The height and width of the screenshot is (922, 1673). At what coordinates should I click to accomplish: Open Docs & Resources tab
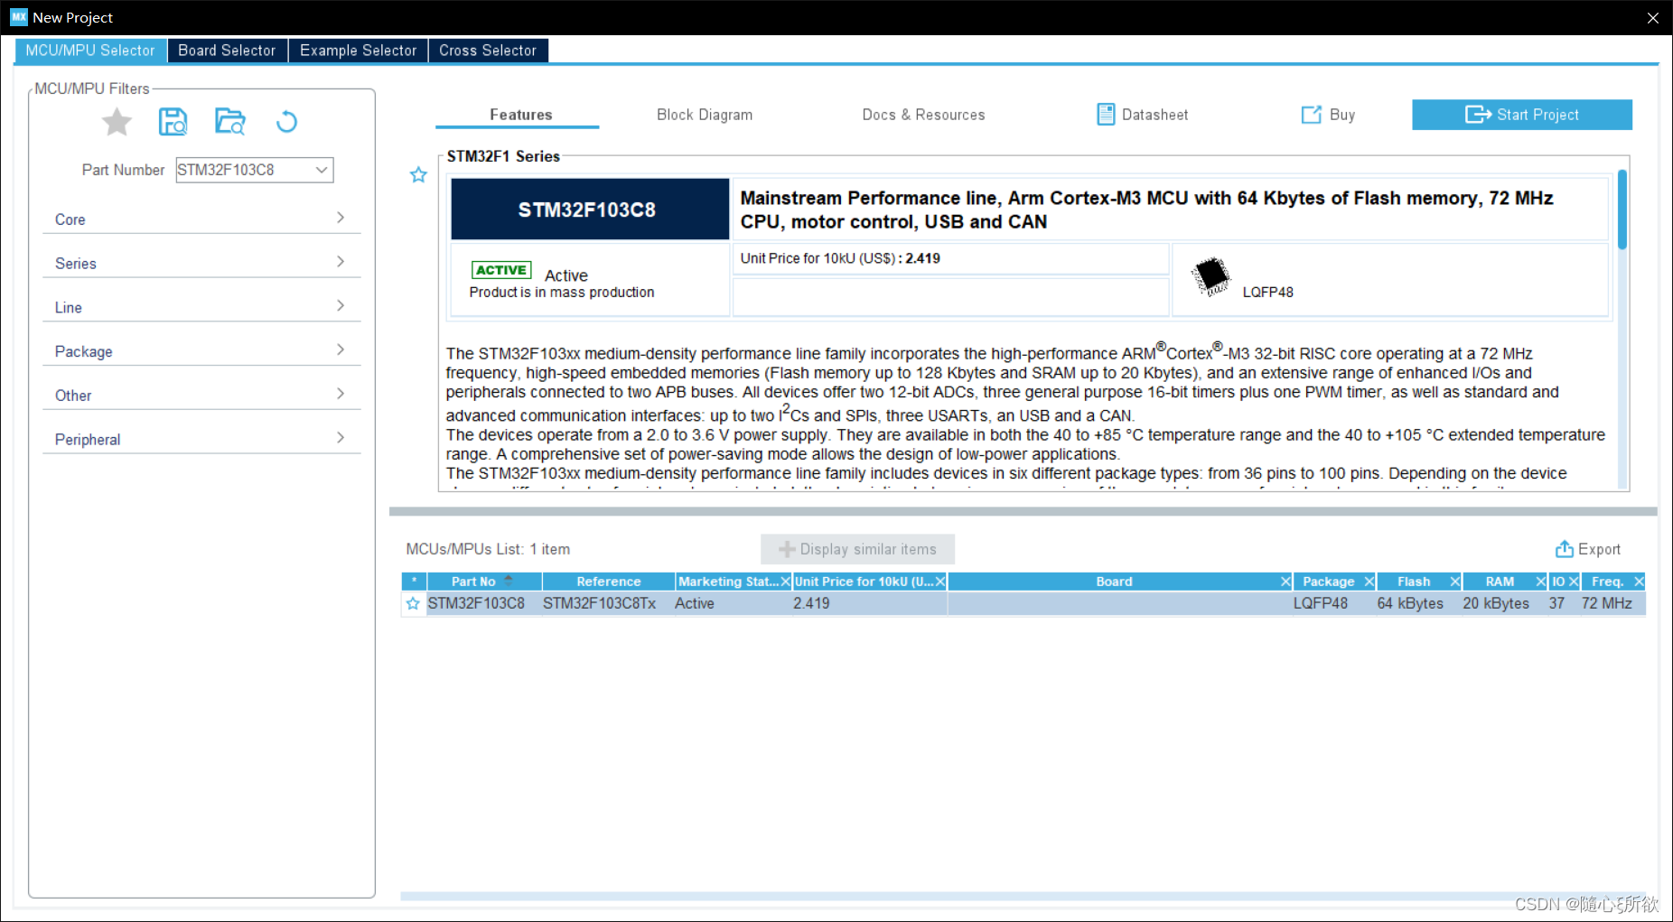pos(923,115)
